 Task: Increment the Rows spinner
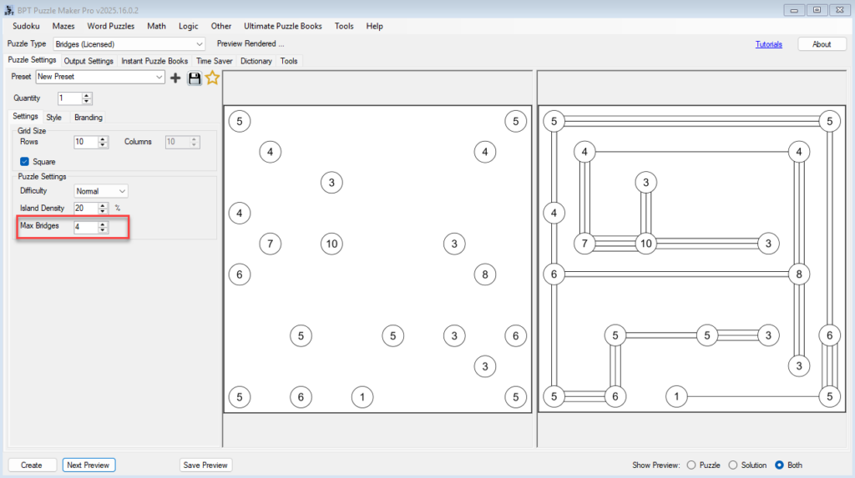pos(103,138)
